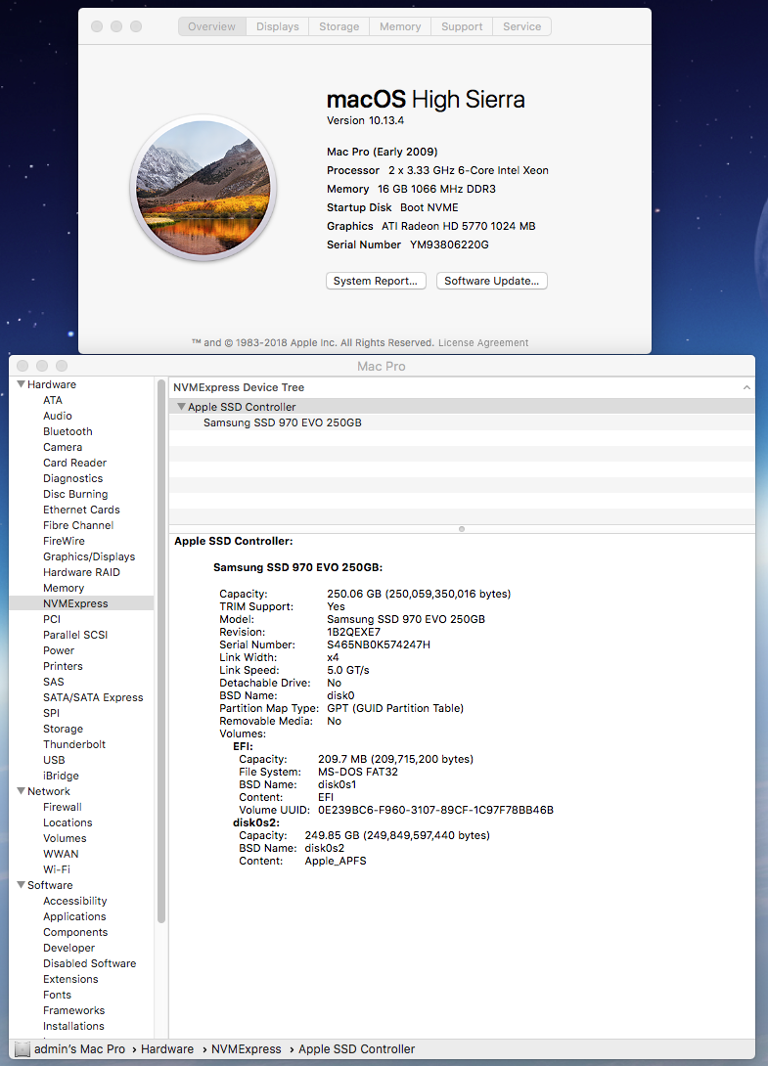768x1066 pixels.
Task: Click the System Report button
Action: (376, 281)
